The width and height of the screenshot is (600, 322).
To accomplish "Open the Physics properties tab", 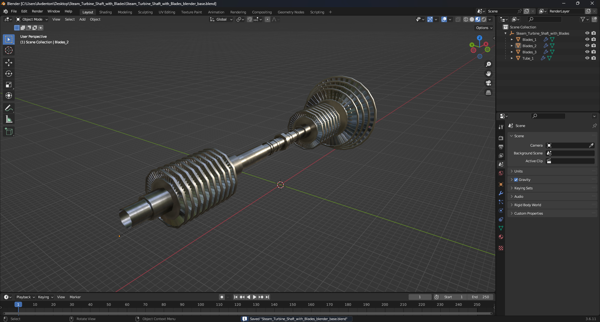I will pyautogui.click(x=501, y=211).
